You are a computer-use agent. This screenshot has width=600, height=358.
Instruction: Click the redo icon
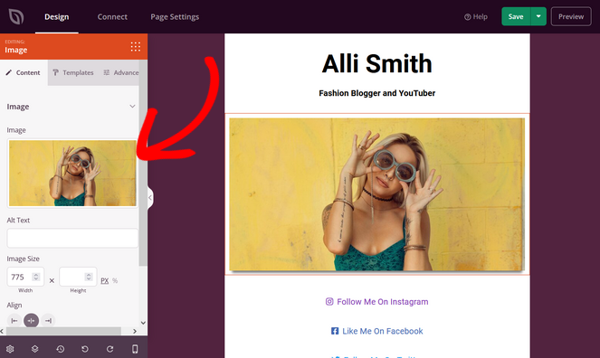[110, 349]
